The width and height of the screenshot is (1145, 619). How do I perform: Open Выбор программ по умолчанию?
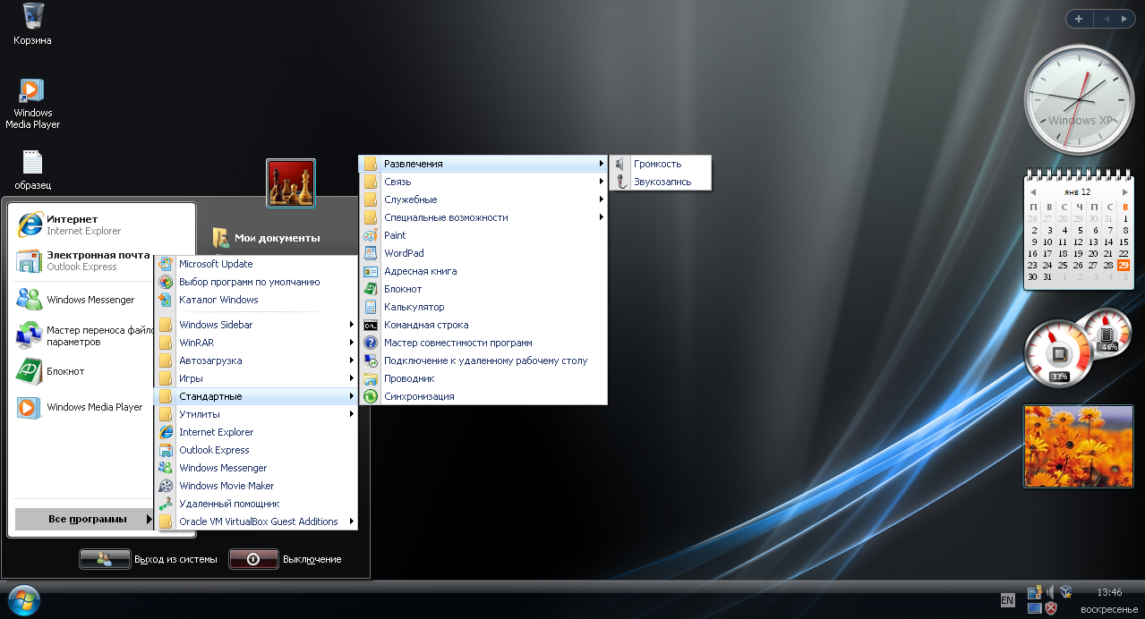(x=256, y=282)
